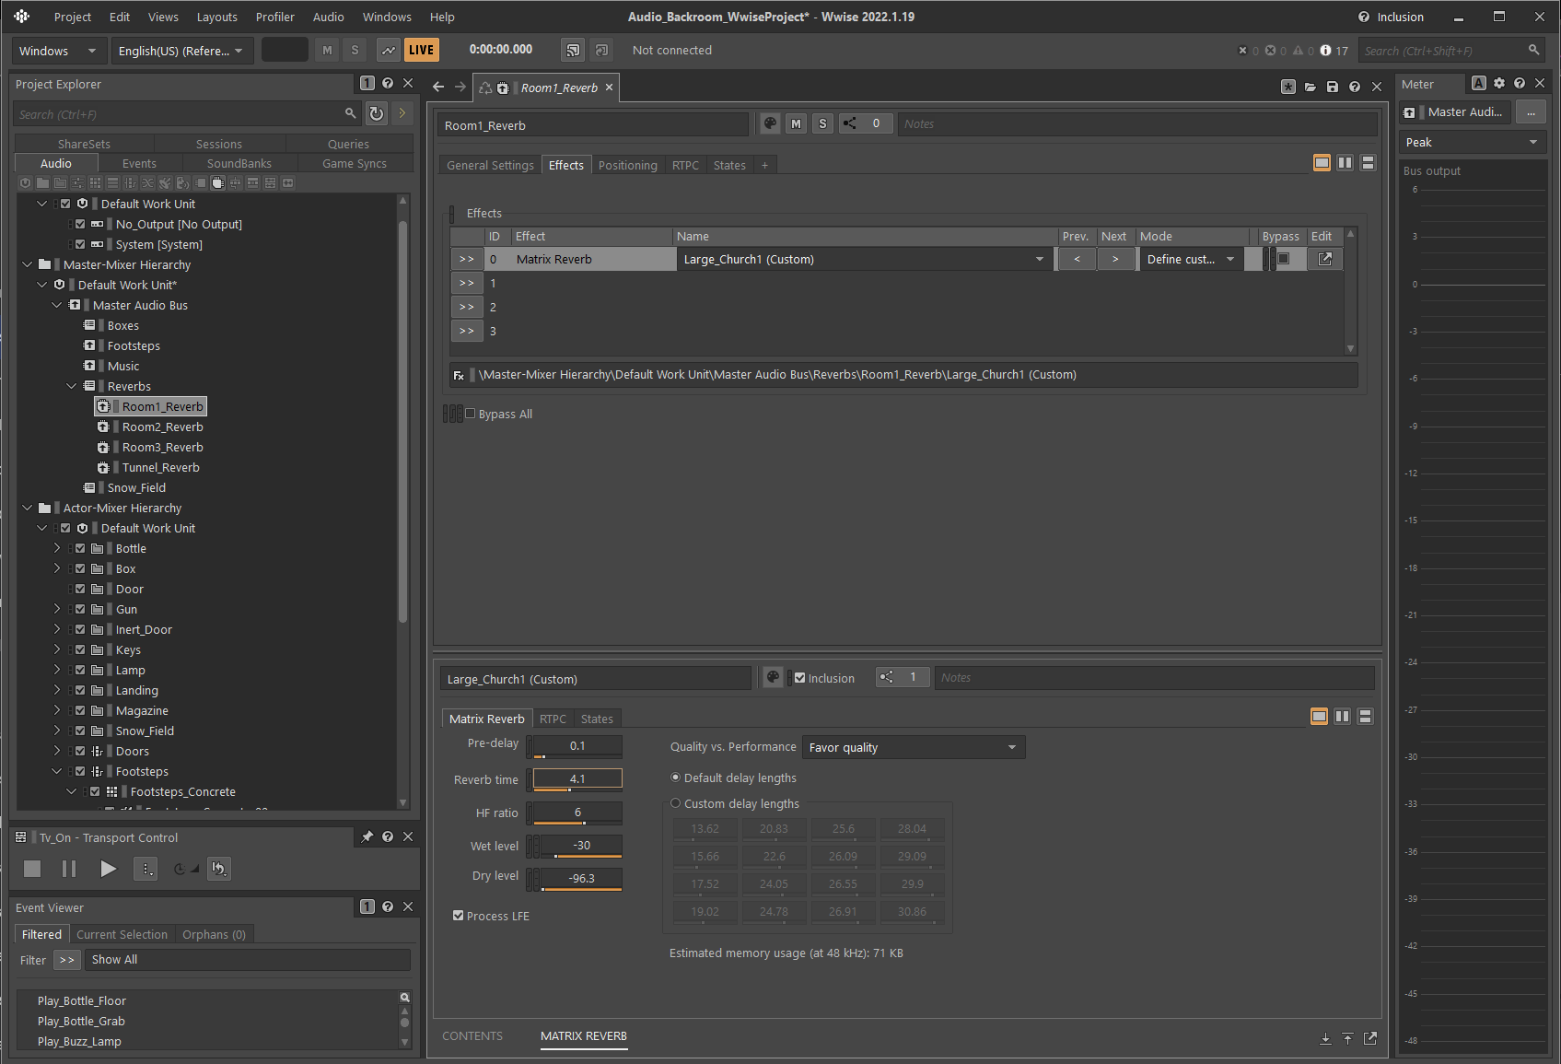The image size is (1561, 1064).
Task: Click the LIVE editing button in toolbar
Action: 421,51
